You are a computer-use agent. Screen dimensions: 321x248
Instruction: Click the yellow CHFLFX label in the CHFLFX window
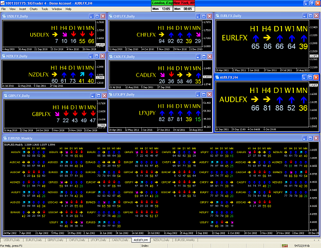(146, 35)
